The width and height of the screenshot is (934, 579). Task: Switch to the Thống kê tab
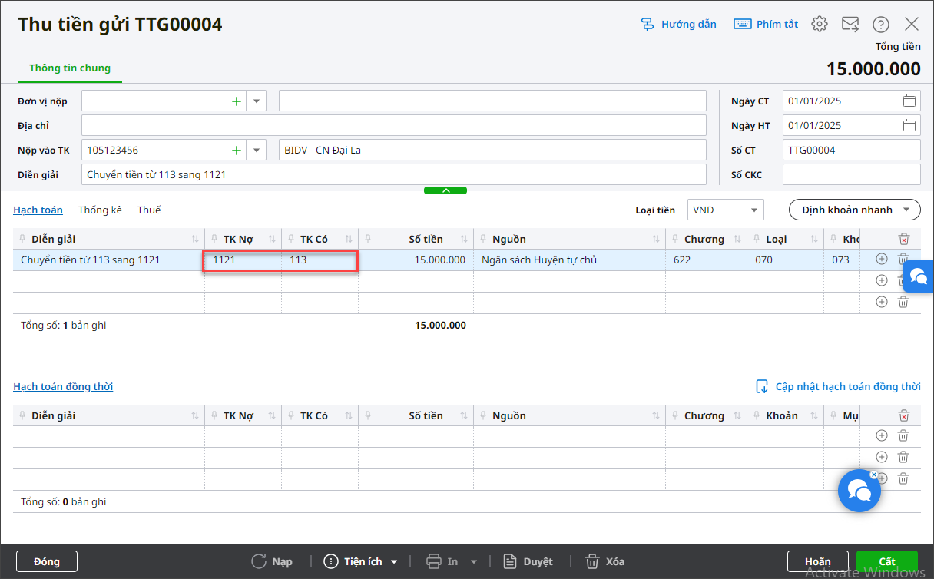100,210
